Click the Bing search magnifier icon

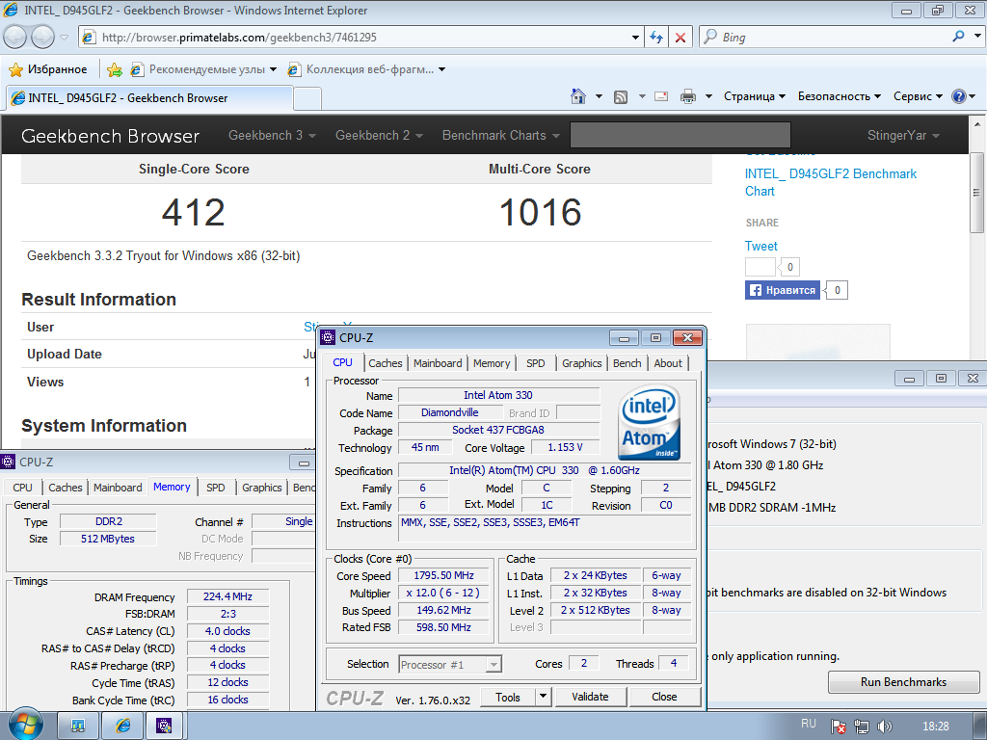pos(959,37)
